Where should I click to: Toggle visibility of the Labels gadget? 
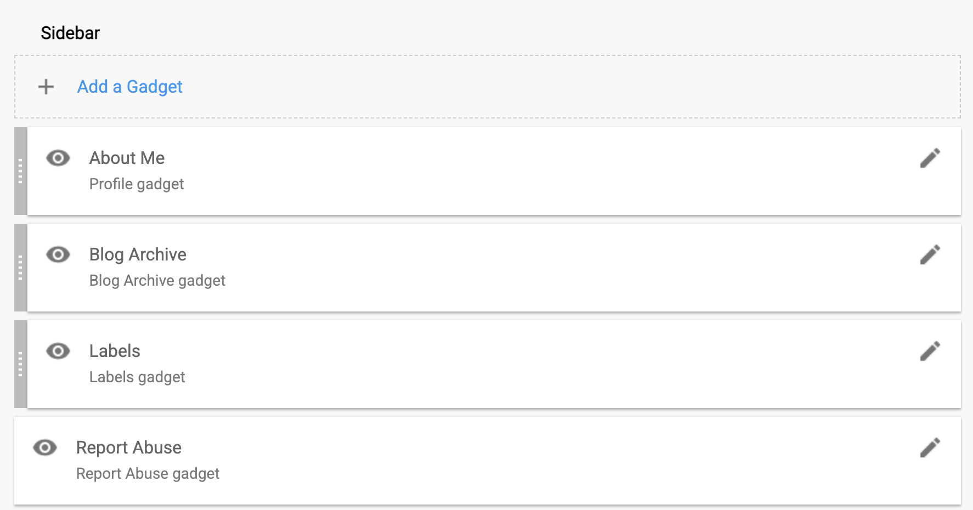click(x=58, y=351)
